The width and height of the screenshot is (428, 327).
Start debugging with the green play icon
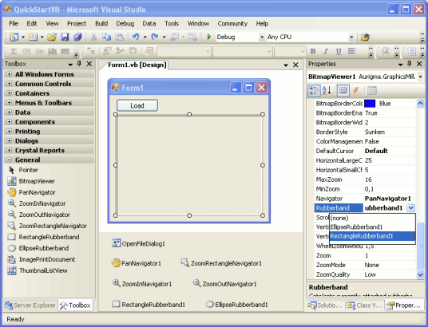tap(209, 37)
